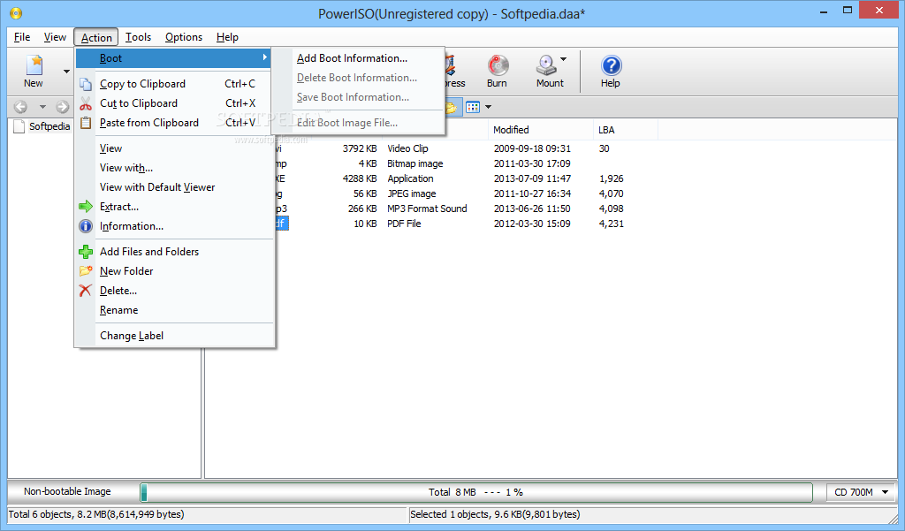Select the Video Clip file row

[x=450, y=148]
